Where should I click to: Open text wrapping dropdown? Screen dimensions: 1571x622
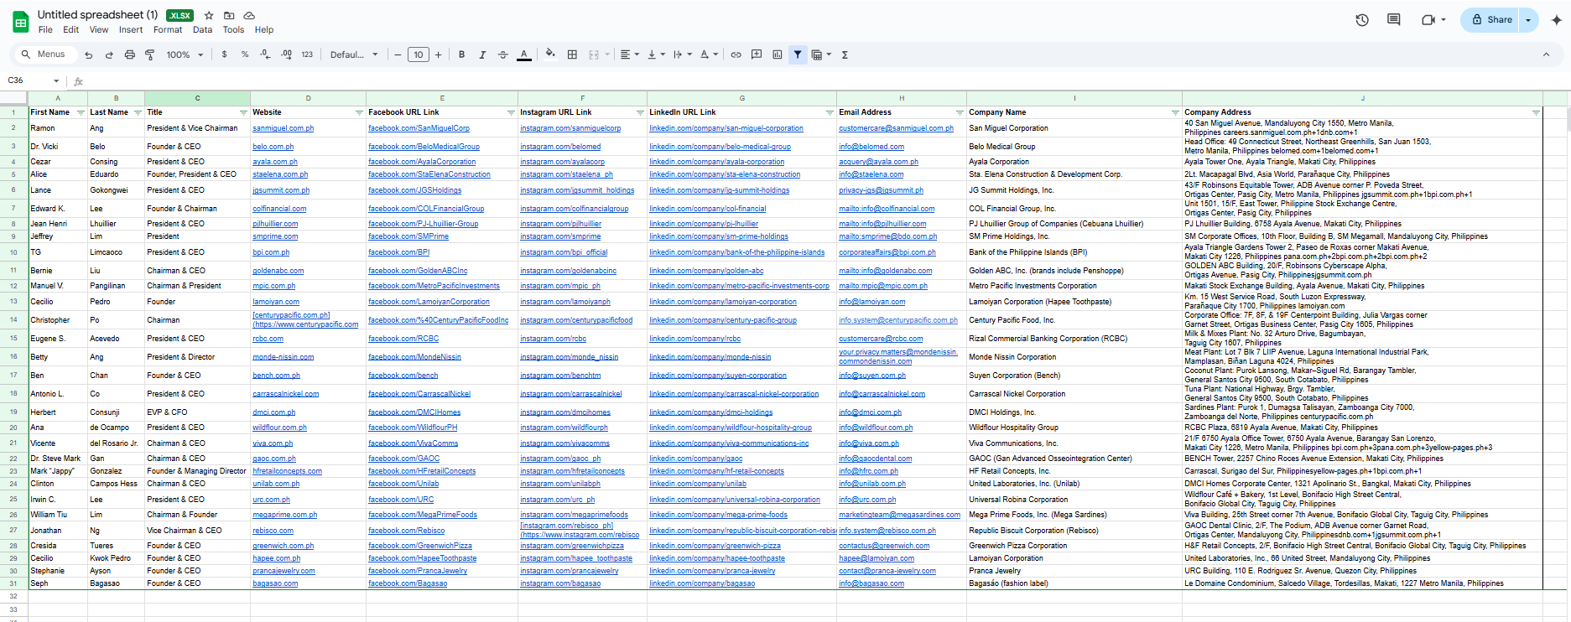coord(683,54)
